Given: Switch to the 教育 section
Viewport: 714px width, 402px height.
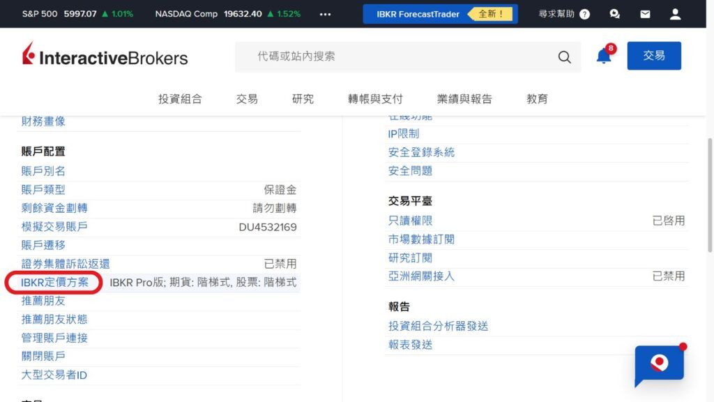Looking at the screenshot, I should (x=537, y=98).
